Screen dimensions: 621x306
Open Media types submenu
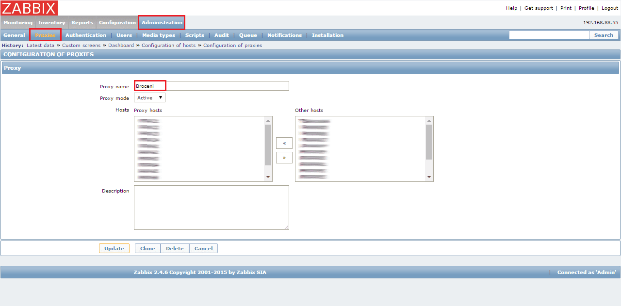click(x=159, y=35)
